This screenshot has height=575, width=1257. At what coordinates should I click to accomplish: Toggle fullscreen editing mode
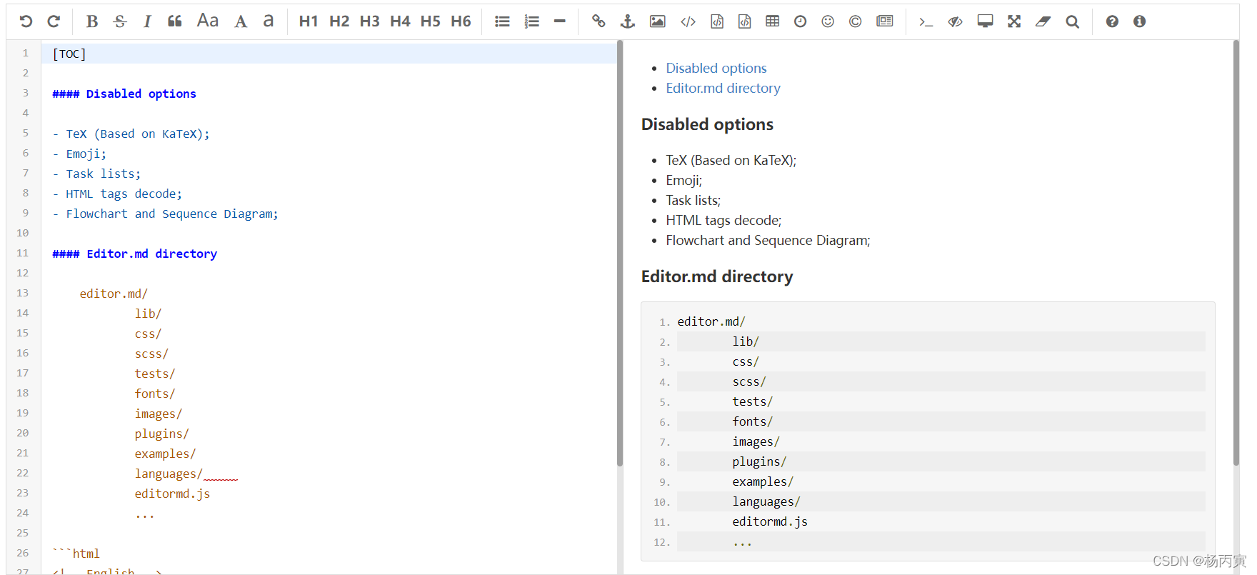[x=1014, y=21]
